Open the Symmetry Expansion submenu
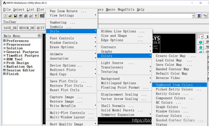Image resolution: width=209 pixels, height=126 pixels. (124, 114)
